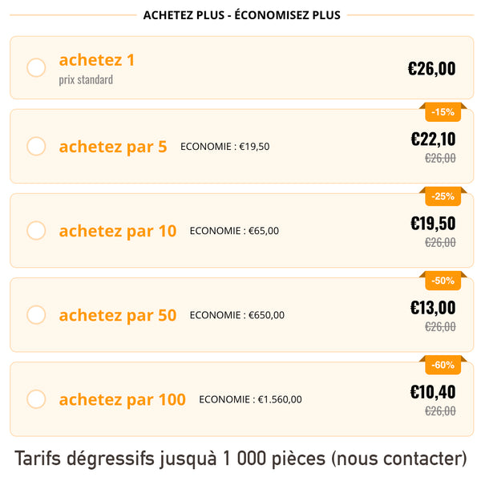Click the 'Tarifs dégressifs' contact note
The image size is (481, 481).
240,459
